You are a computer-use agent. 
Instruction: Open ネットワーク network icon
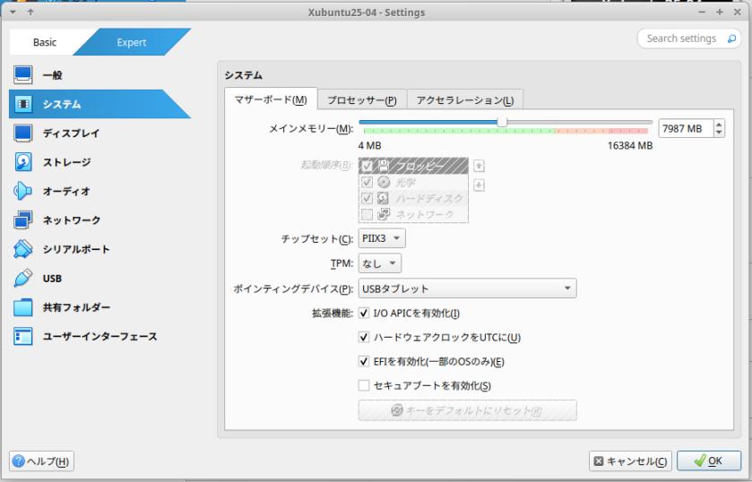click(23, 220)
